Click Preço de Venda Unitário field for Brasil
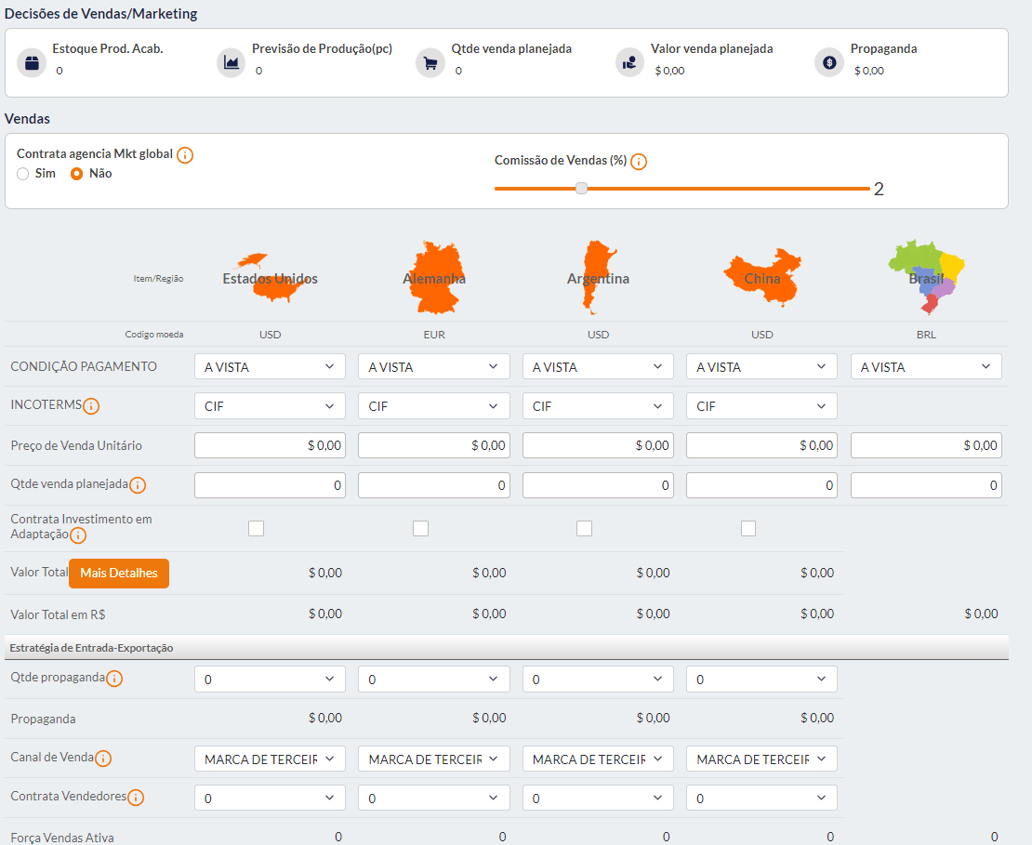1032x845 pixels. 926,446
